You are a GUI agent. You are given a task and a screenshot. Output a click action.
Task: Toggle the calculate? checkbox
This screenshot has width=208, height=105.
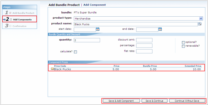point(76,52)
